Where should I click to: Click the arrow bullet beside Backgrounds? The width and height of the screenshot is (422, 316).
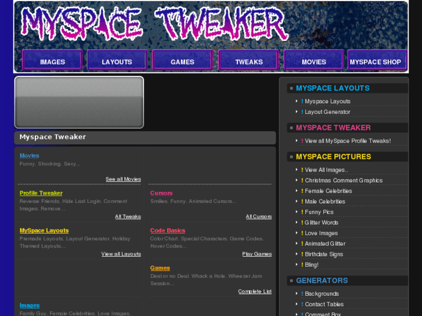297,293
